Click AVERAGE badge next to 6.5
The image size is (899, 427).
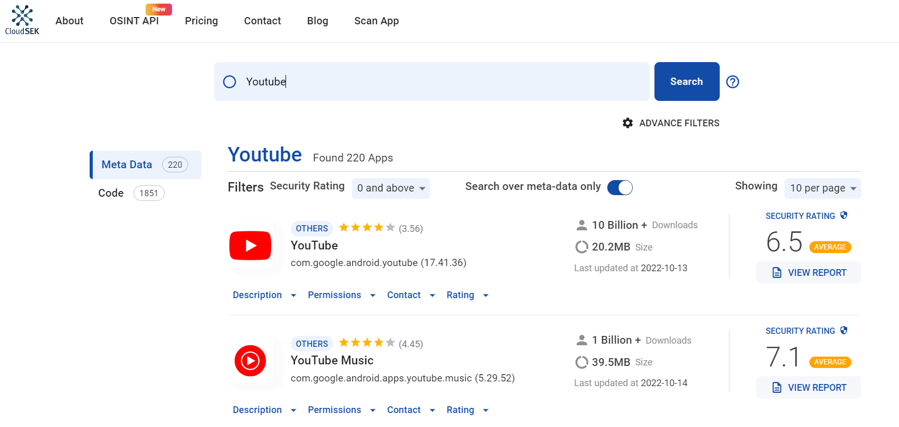coord(830,247)
